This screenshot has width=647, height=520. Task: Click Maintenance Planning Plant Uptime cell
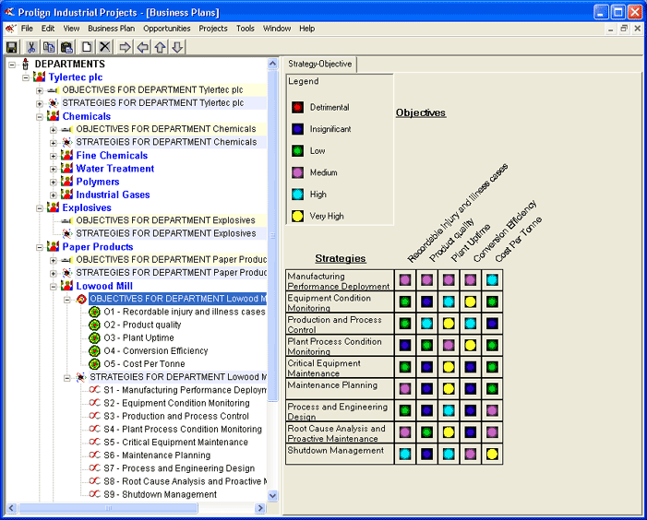click(x=449, y=389)
